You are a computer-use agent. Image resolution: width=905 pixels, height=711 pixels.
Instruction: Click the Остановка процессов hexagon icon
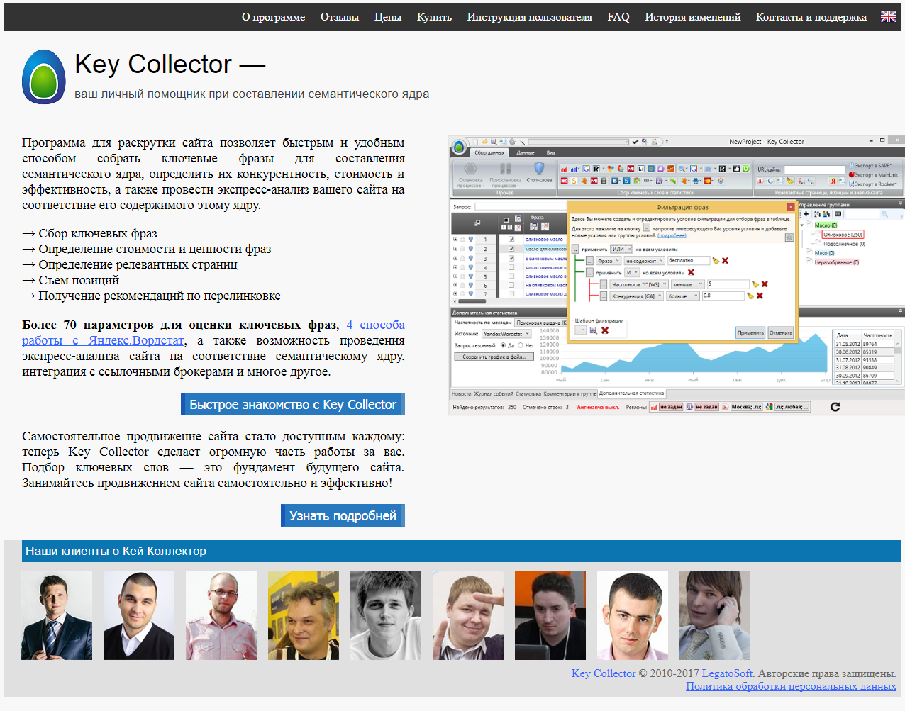472,169
